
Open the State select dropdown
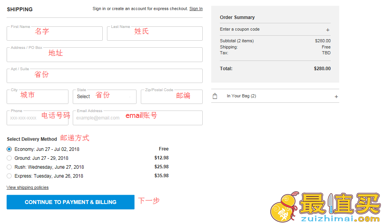pyautogui.click(x=105, y=97)
